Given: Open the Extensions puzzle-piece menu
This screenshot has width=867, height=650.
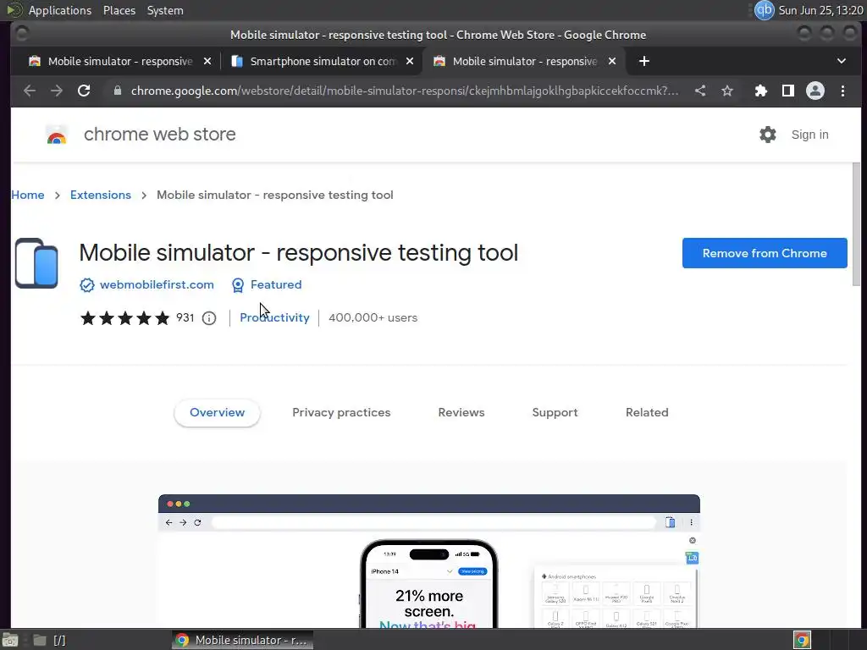Looking at the screenshot, I should point(761,91).
